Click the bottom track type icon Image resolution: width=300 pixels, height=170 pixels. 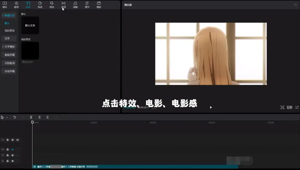point(3,161)
